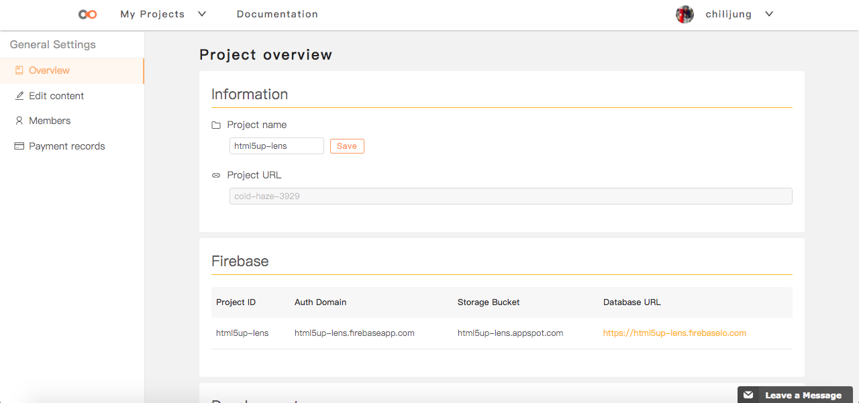Click the Members person icon

click(x=19, y=121)
